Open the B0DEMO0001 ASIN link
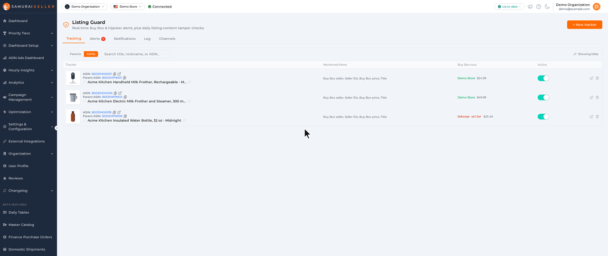 102,74
